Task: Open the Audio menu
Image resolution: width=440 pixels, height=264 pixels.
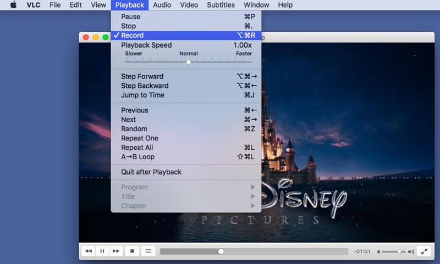Action: point(162,5)
